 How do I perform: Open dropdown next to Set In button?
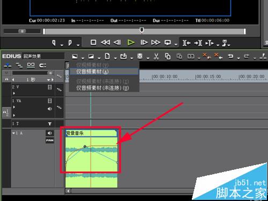tap(62, 45)
